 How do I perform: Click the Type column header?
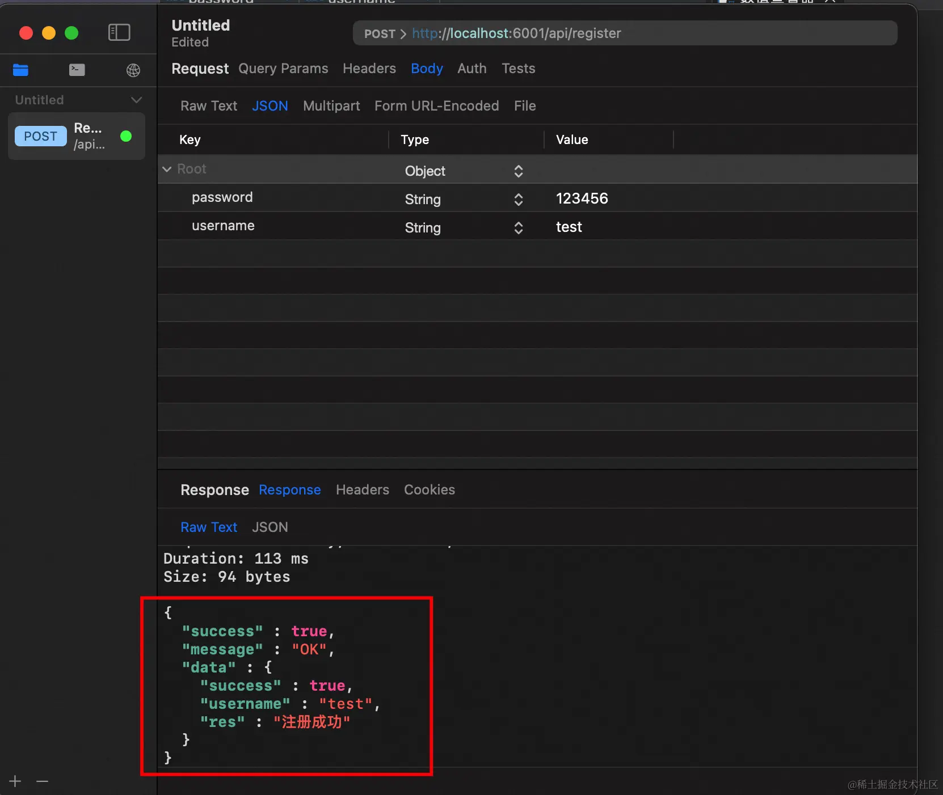(415, 140)
